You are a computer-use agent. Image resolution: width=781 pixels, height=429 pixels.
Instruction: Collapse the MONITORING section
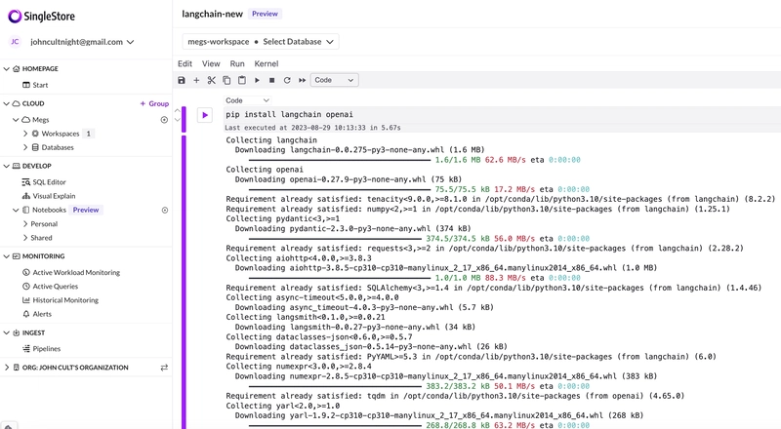coord(7,256)
